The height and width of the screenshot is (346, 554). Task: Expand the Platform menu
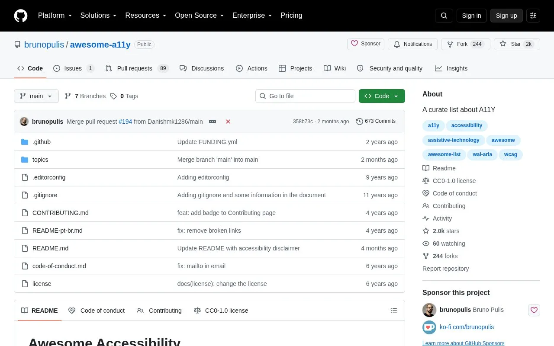55,16
